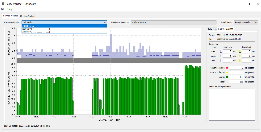This screenshot has width=261, height=132.
Task: Click the red Routing Failure legend square
Action: 227,68
